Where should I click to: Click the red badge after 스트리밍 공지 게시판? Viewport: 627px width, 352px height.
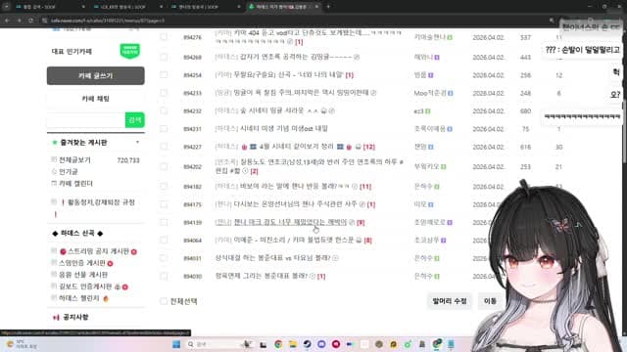134,251
